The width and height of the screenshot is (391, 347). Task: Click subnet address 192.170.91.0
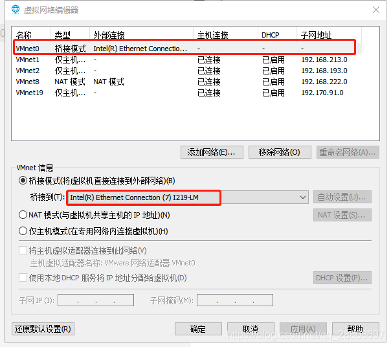pyautogui.click(x=322, y=93)
